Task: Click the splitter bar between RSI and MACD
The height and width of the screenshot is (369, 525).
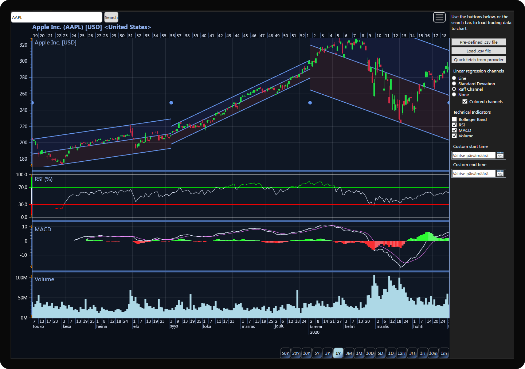Action: click(241, 221)
